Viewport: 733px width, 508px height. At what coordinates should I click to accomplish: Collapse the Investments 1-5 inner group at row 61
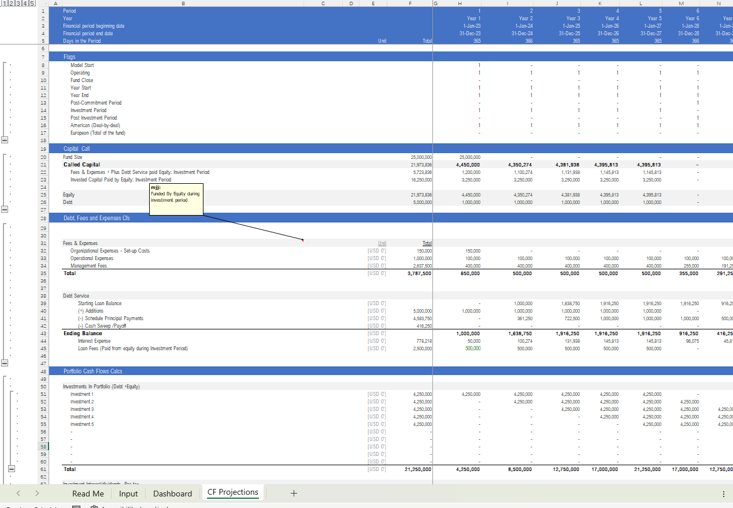point(12,469)
